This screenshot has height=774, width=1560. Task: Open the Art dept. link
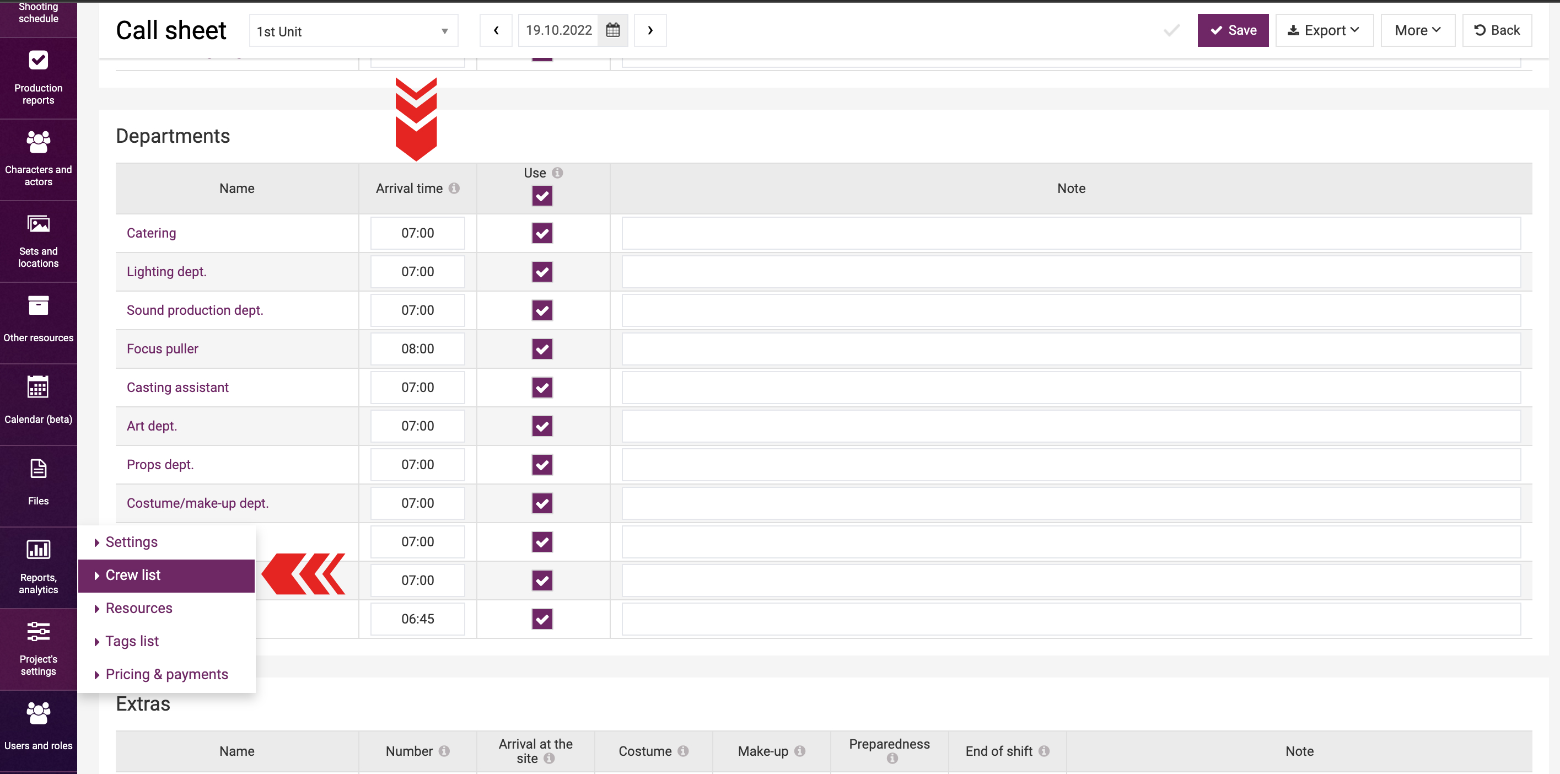coord(152,426)
